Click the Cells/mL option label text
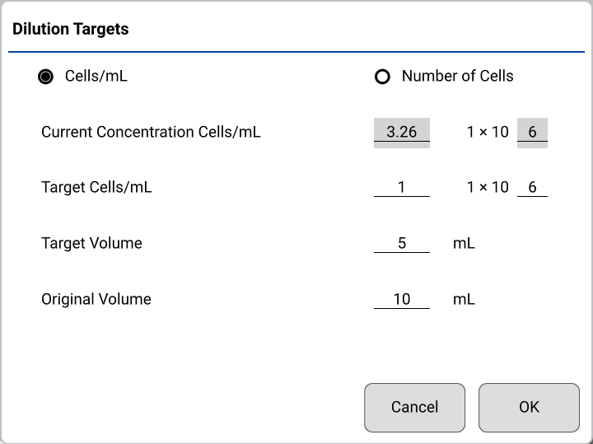 96,76
